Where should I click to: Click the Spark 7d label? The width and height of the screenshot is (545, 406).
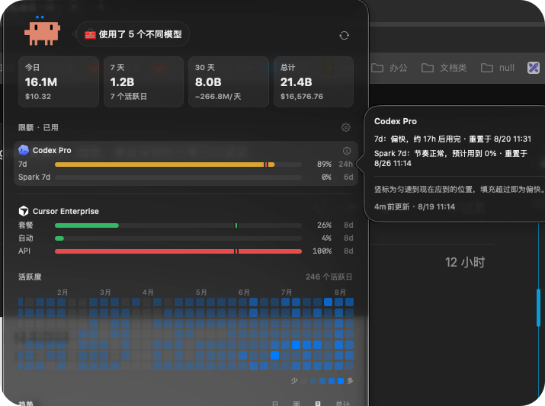pyautogui.click(x=34, y=177)
